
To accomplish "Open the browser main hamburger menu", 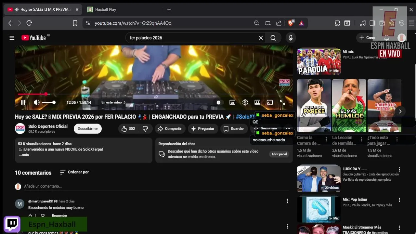I will coord(411,23).
